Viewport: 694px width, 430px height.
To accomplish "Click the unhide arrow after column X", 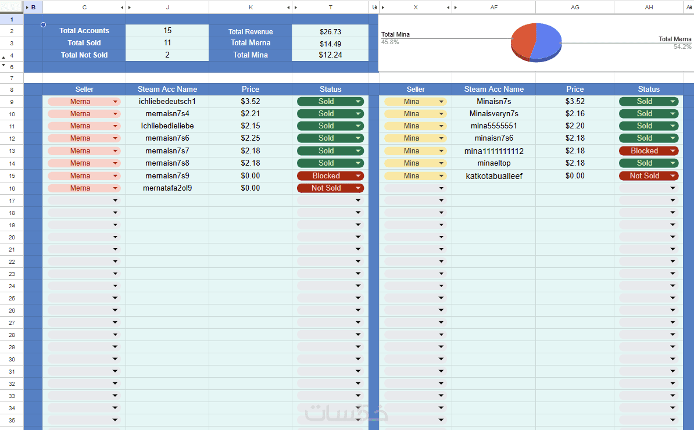I will pos(448,8).
